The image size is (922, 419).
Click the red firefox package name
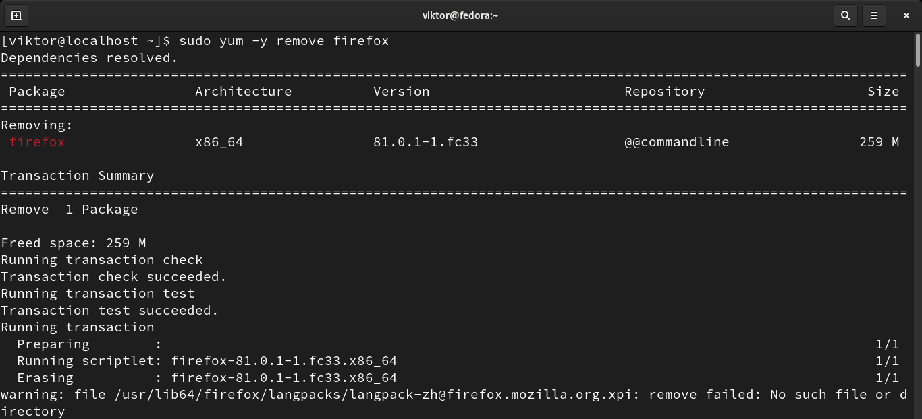click(37, 142)
